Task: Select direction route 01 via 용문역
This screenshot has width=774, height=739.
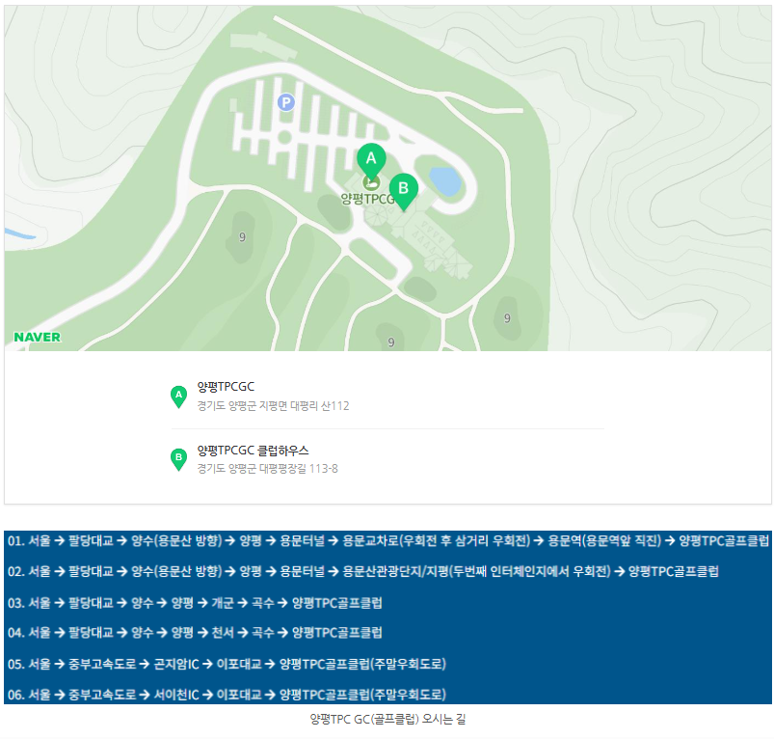Action: pyautogui.click(x=388, y=540)
